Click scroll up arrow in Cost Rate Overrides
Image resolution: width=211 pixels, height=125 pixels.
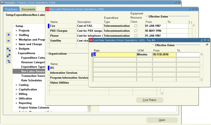pyautogui.click(x=202, y=54)
